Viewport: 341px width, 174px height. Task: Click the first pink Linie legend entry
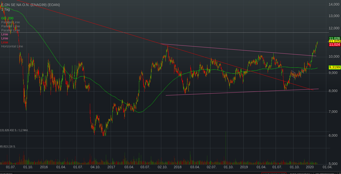5,34
